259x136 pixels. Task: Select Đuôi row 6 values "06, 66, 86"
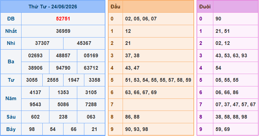227,92
